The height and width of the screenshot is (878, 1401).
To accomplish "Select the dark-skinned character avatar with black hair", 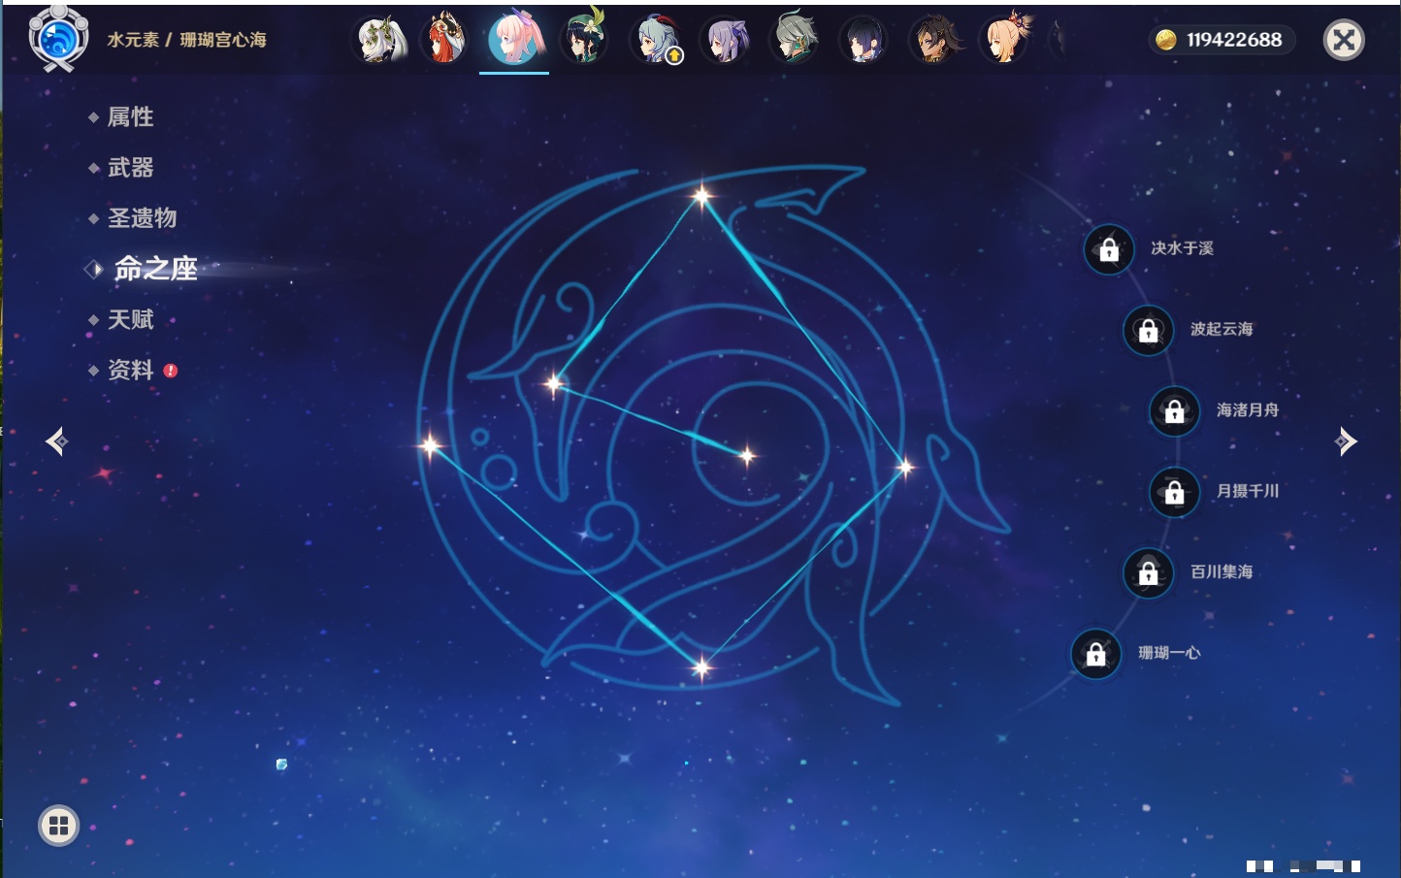I will [x=933, y=40].
